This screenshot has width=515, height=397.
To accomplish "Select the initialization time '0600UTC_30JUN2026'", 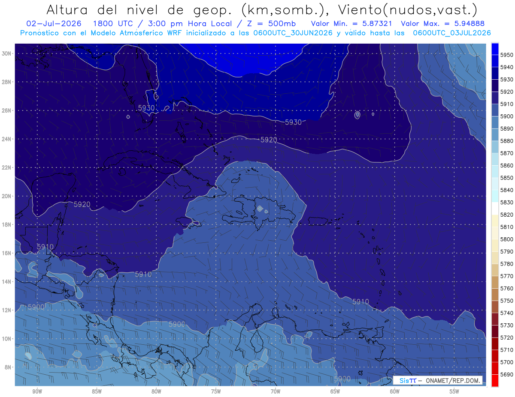I will [293, 33].
